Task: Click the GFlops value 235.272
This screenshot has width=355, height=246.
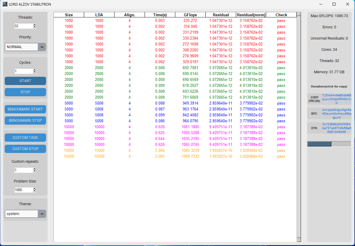Action: click(x=190, y=21)
